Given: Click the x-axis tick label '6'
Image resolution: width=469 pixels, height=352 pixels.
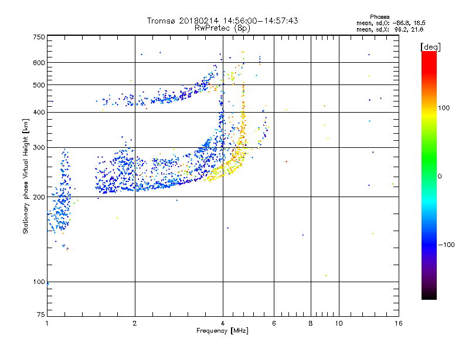Looking at the screenshot, I should pyautogui.click(x=274, y=323).
